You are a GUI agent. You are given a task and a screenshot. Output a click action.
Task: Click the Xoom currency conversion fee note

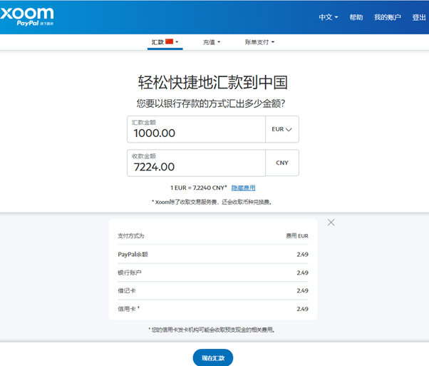coord(212,202)
